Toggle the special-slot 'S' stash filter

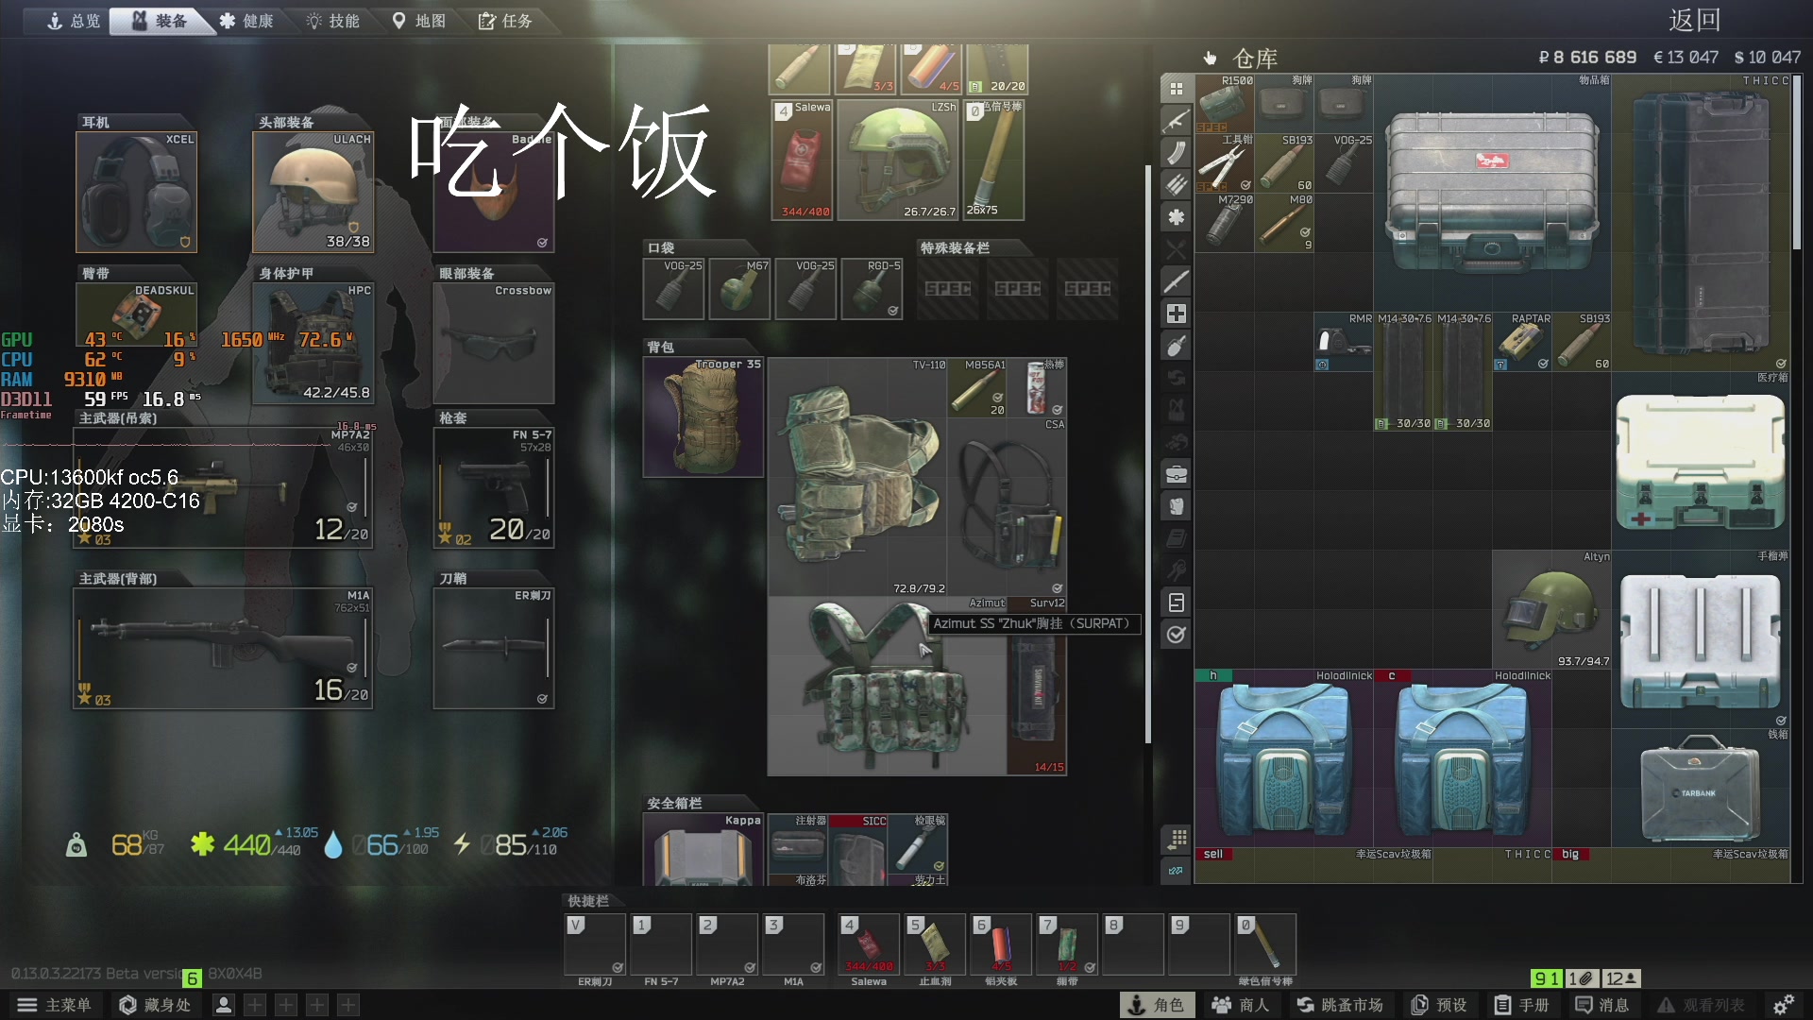coord(1176,603)
